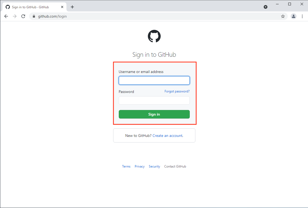Minimize the Chrome window
This screenshot has height=208, width=308.
(x=277, y=4)
